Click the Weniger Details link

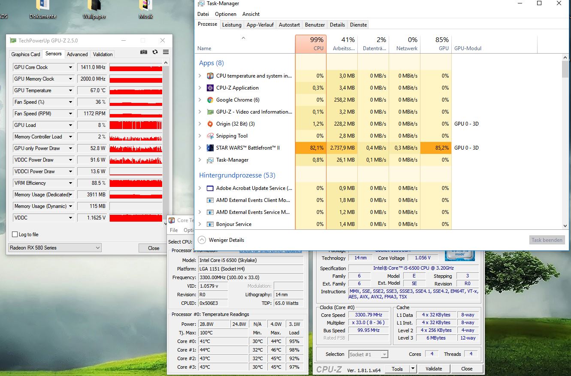coord(227,240)
